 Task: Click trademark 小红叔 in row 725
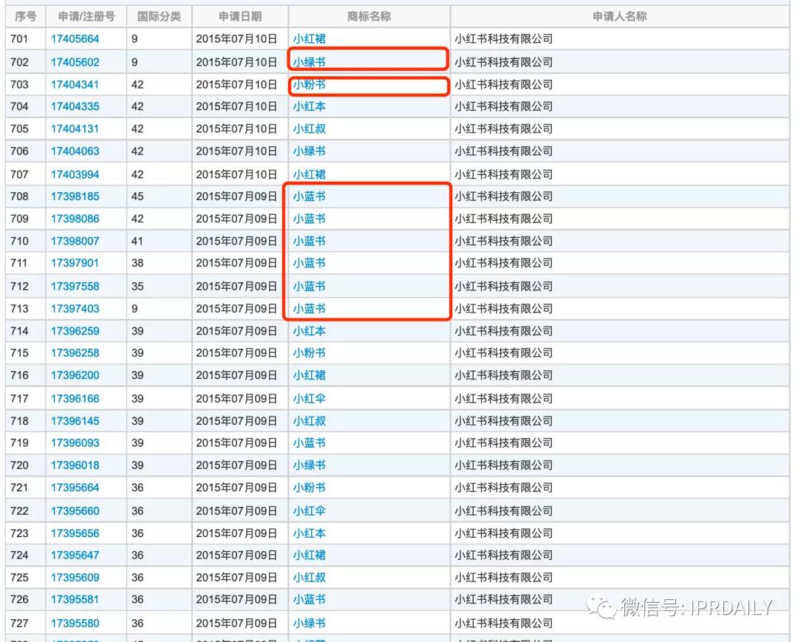click(309, 578)
